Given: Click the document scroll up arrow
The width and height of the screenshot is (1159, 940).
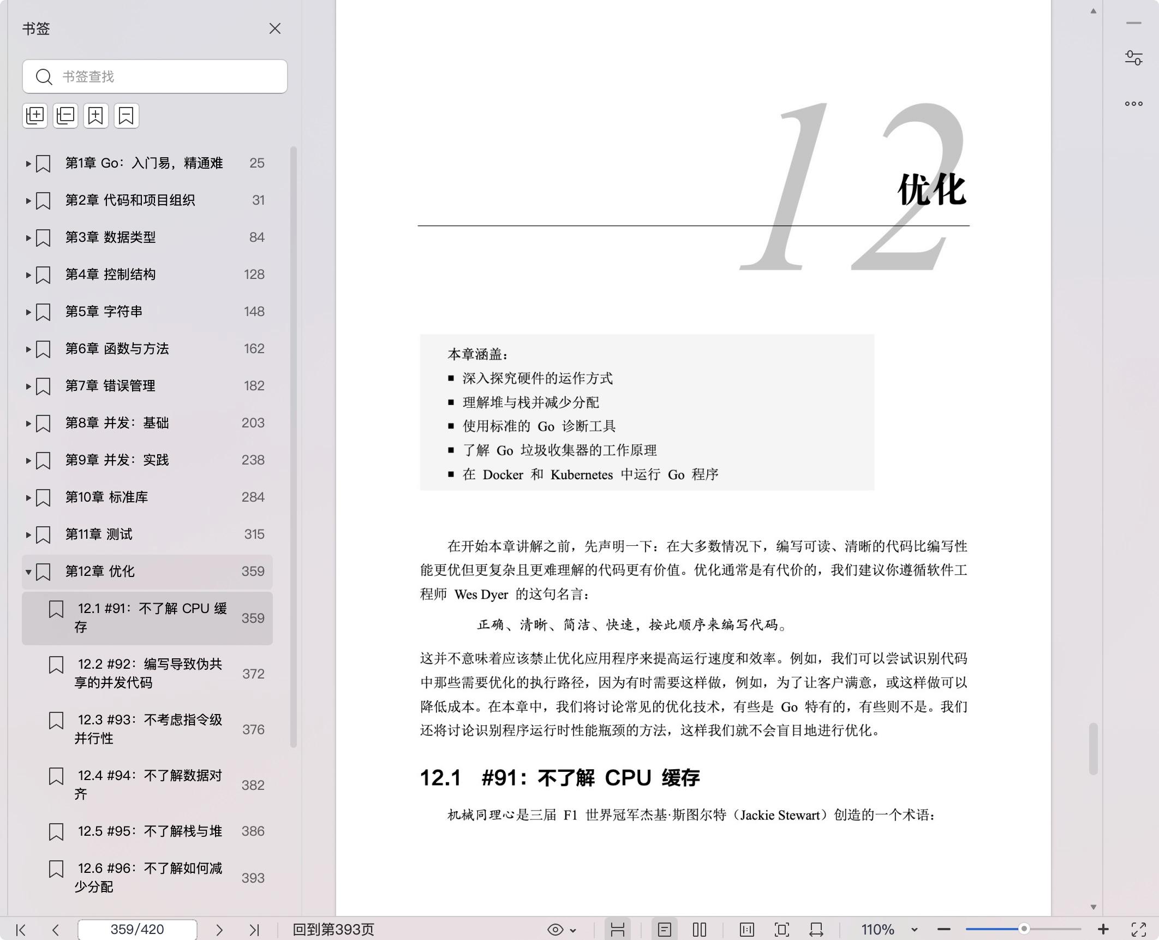Looking at the screenshot, I should pyautogui.click(x=1094, y=11).
